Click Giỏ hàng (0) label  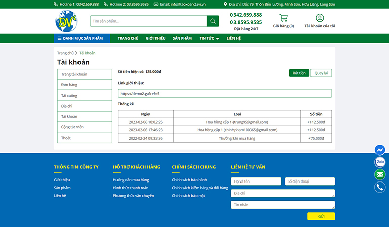click(283, 26)
